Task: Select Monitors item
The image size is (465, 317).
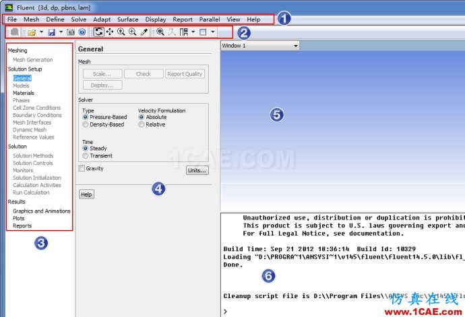Action: point(23,170)
